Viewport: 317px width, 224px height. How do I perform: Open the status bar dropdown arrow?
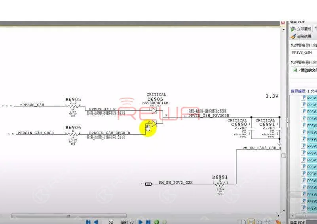(284, 222)
